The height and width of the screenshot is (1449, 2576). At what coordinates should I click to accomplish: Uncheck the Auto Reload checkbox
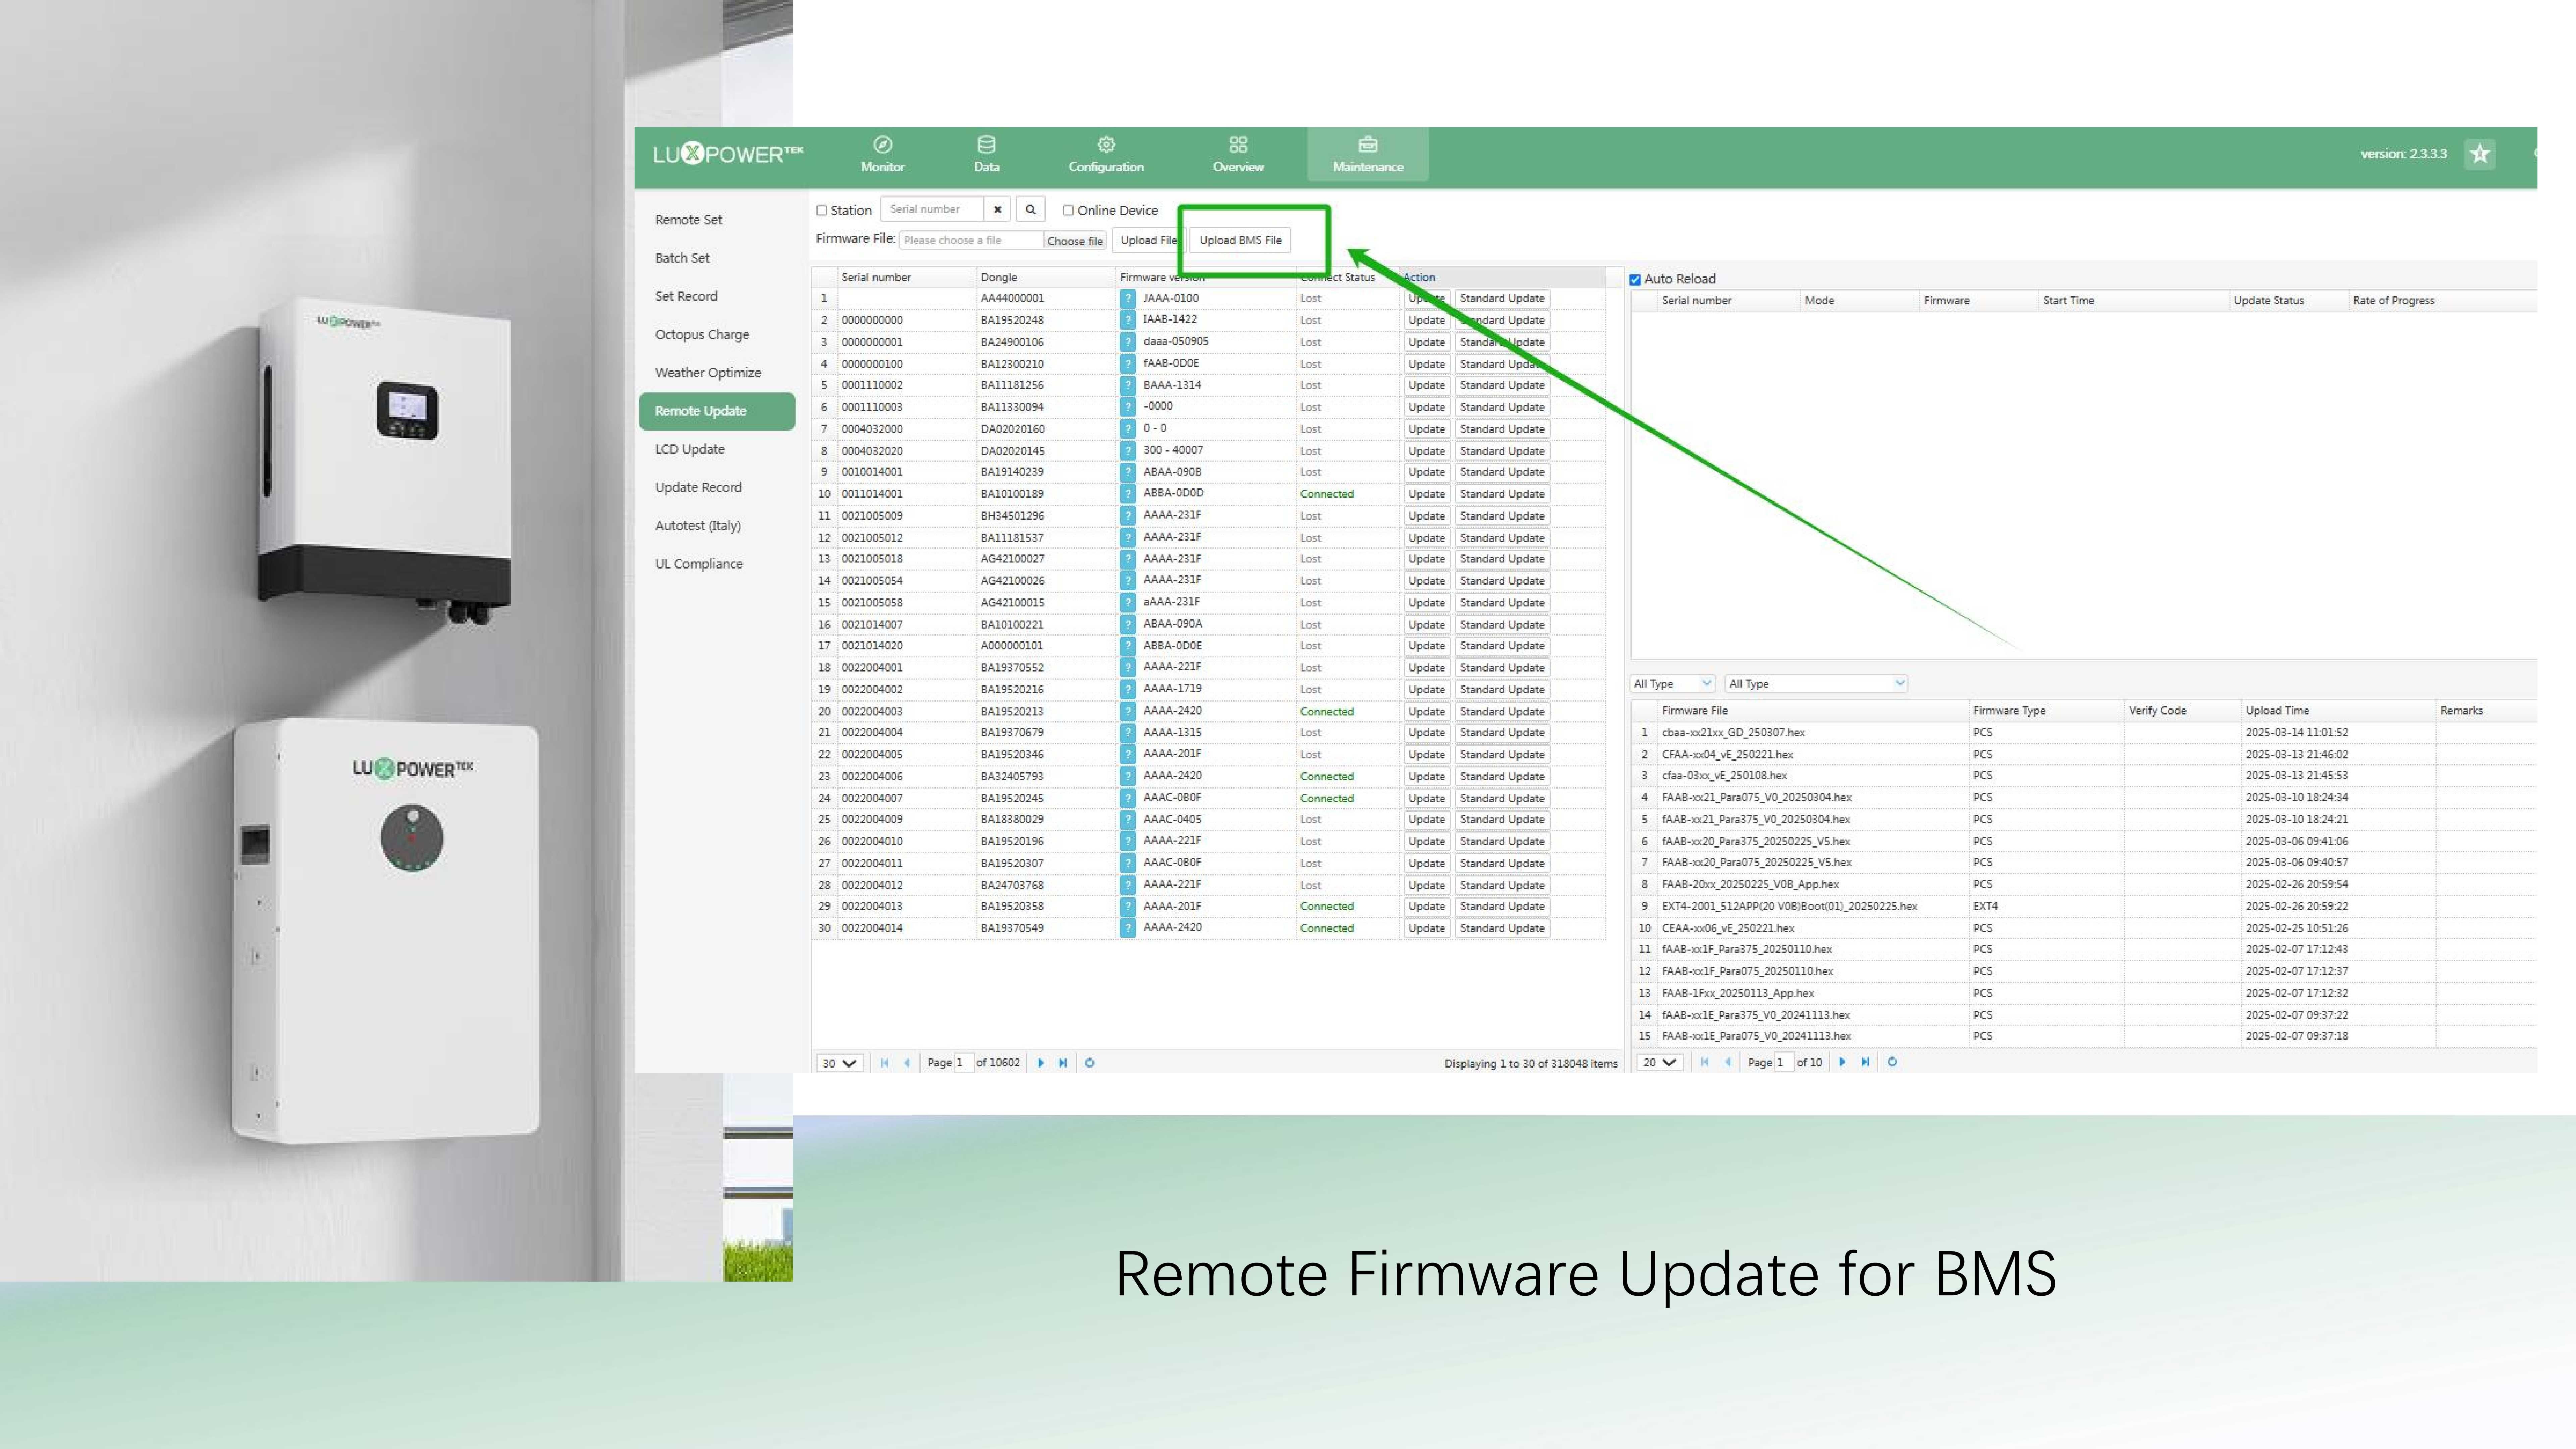pyautogui.click(x=1635, y=280)
